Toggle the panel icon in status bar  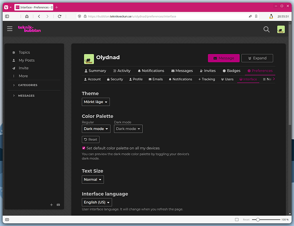pyautogui.click(x=7, y=220)
